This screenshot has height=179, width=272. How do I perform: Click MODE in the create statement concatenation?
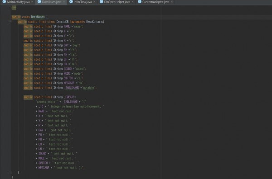point(41,158)
